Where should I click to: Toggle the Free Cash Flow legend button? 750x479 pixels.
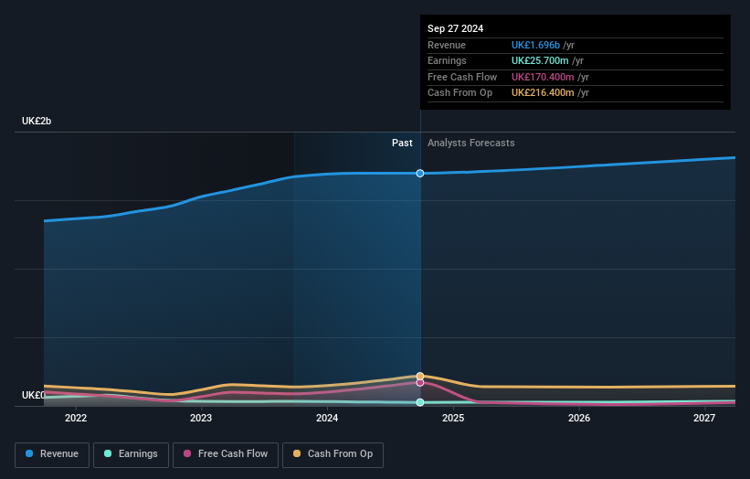pyautogui.click(x=226, y=454)
